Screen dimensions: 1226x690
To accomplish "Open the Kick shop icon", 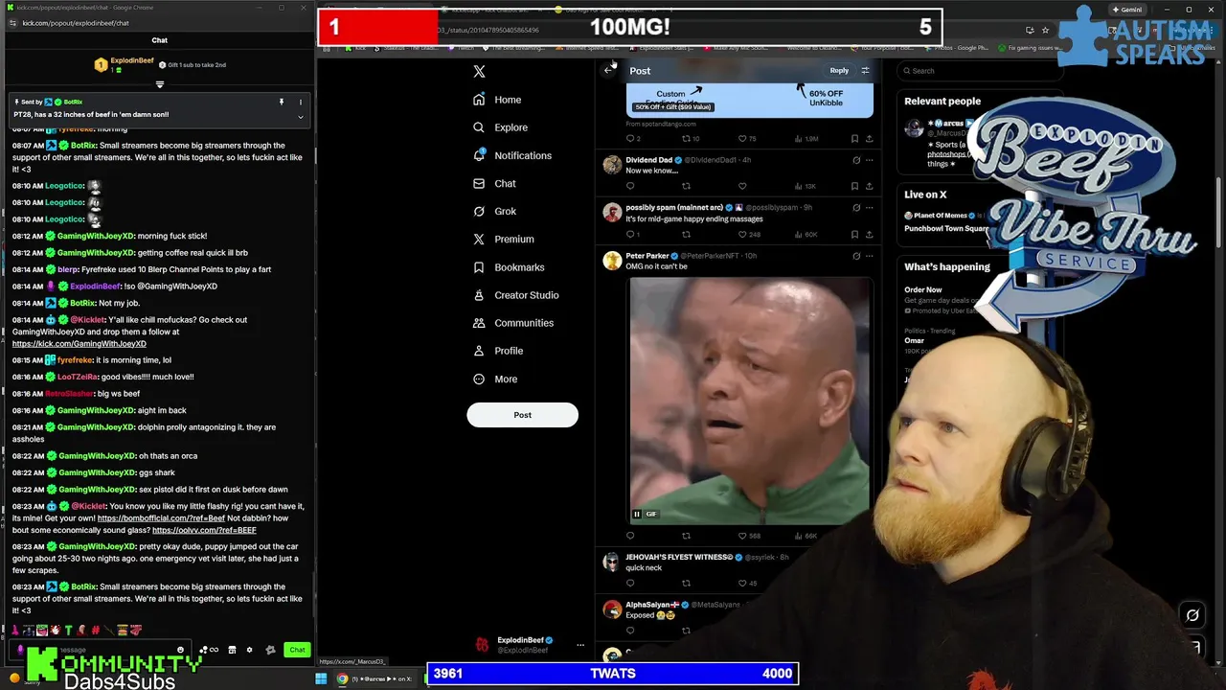I will click(x=232, y=650).
